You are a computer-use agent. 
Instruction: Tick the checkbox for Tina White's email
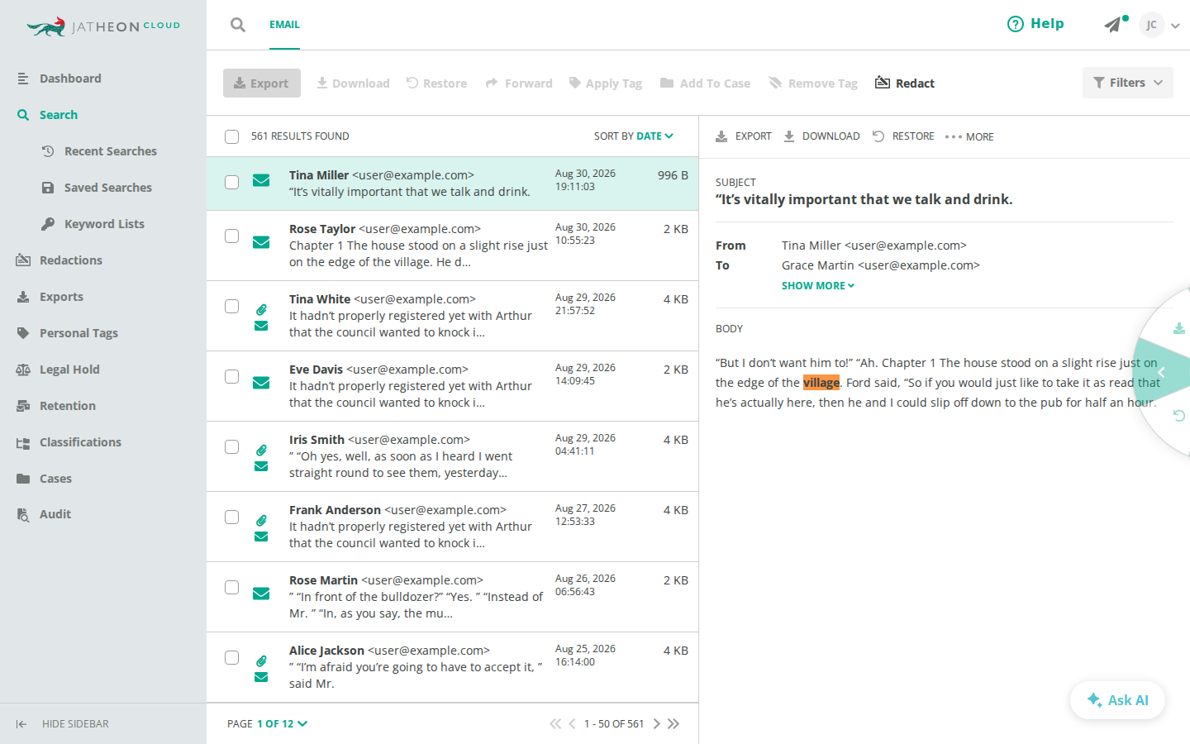[x=232, y=306]
